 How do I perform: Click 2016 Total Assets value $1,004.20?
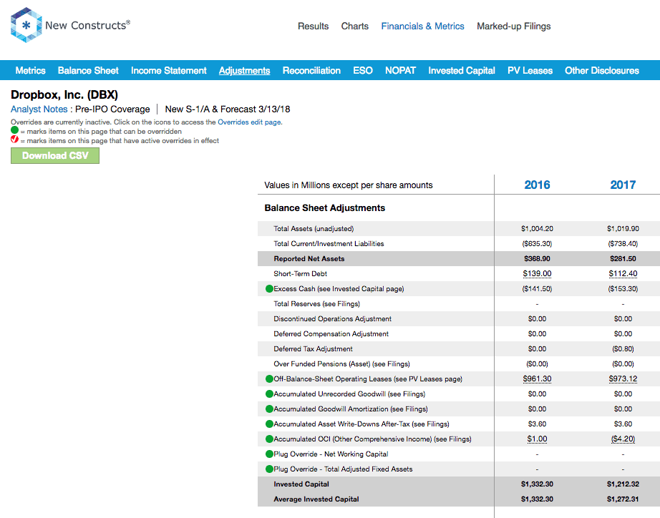[537, 228]
